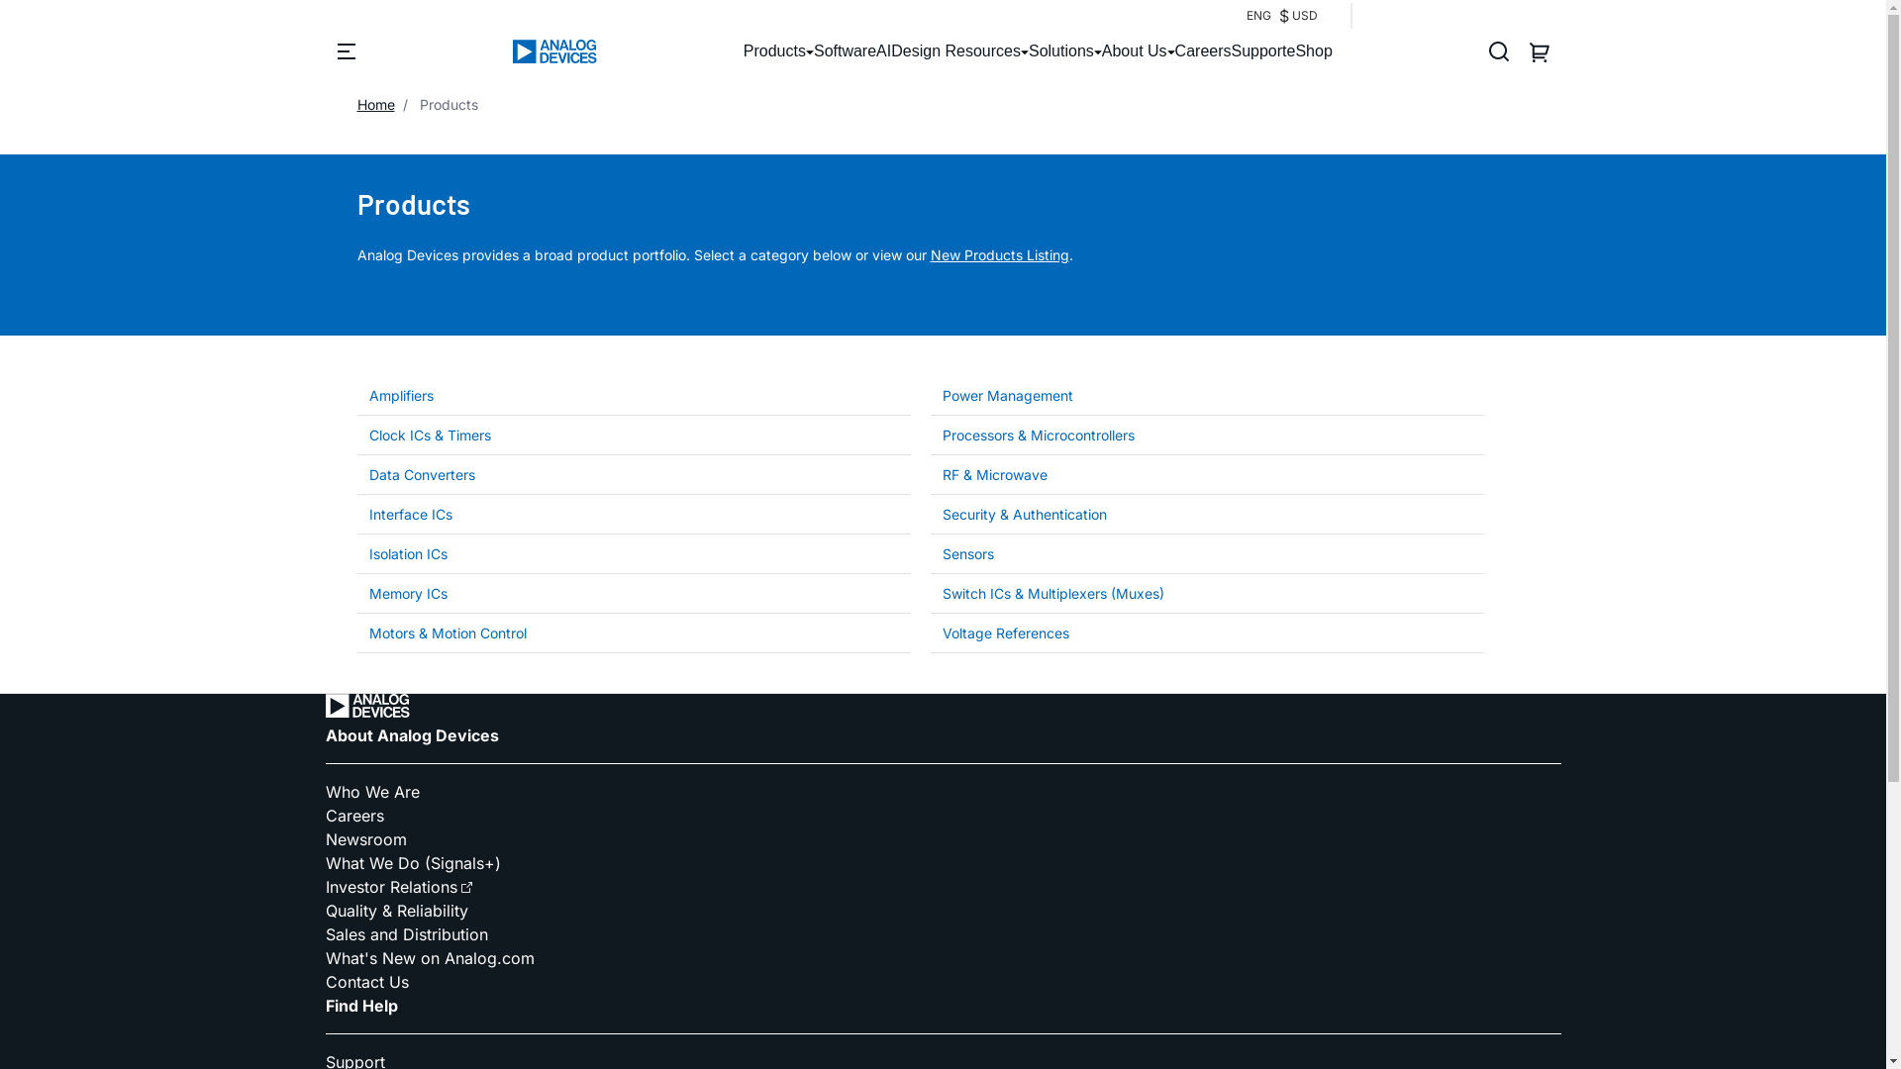Open the Software menu item
The height and width of the screenshot is (1069, 1901).
click(x=844, y=51)
